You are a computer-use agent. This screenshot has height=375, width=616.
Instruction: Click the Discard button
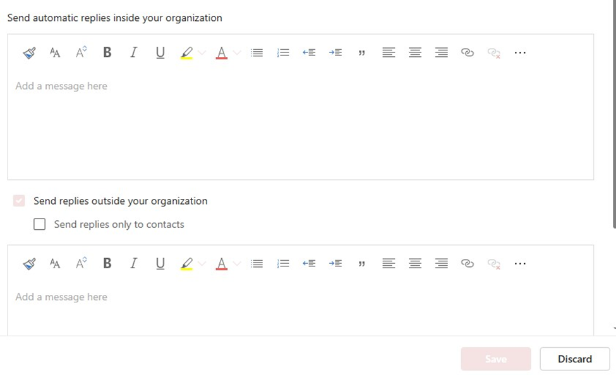[575, 359]
